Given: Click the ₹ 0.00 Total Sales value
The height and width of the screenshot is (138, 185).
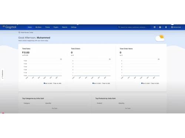Looking at the screenshot, I should tap(26, 53).
